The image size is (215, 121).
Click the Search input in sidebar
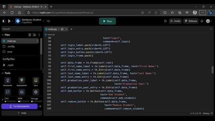pos(22,29)
